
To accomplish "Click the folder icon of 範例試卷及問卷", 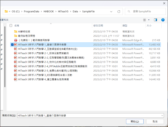I will tap(16, 36).
